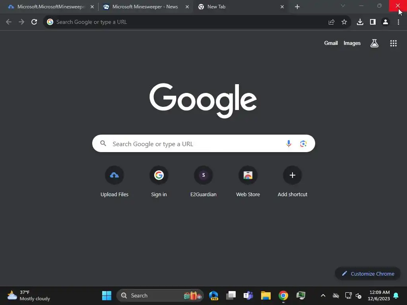Open the network display tray icon
Viewport: 407px width, 305px height.
[x=348, y=295]
